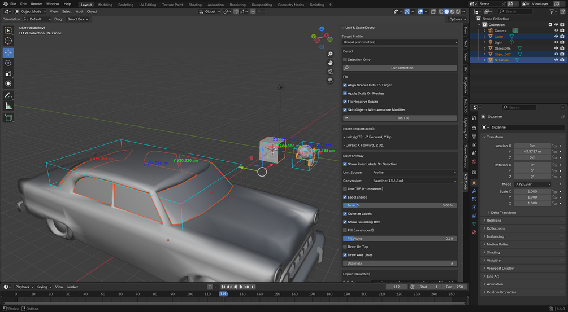568x312 pixels.
Task: Toggle Apply Scale On Meshes
Action: pyautogui.click(x=345, y=93)
